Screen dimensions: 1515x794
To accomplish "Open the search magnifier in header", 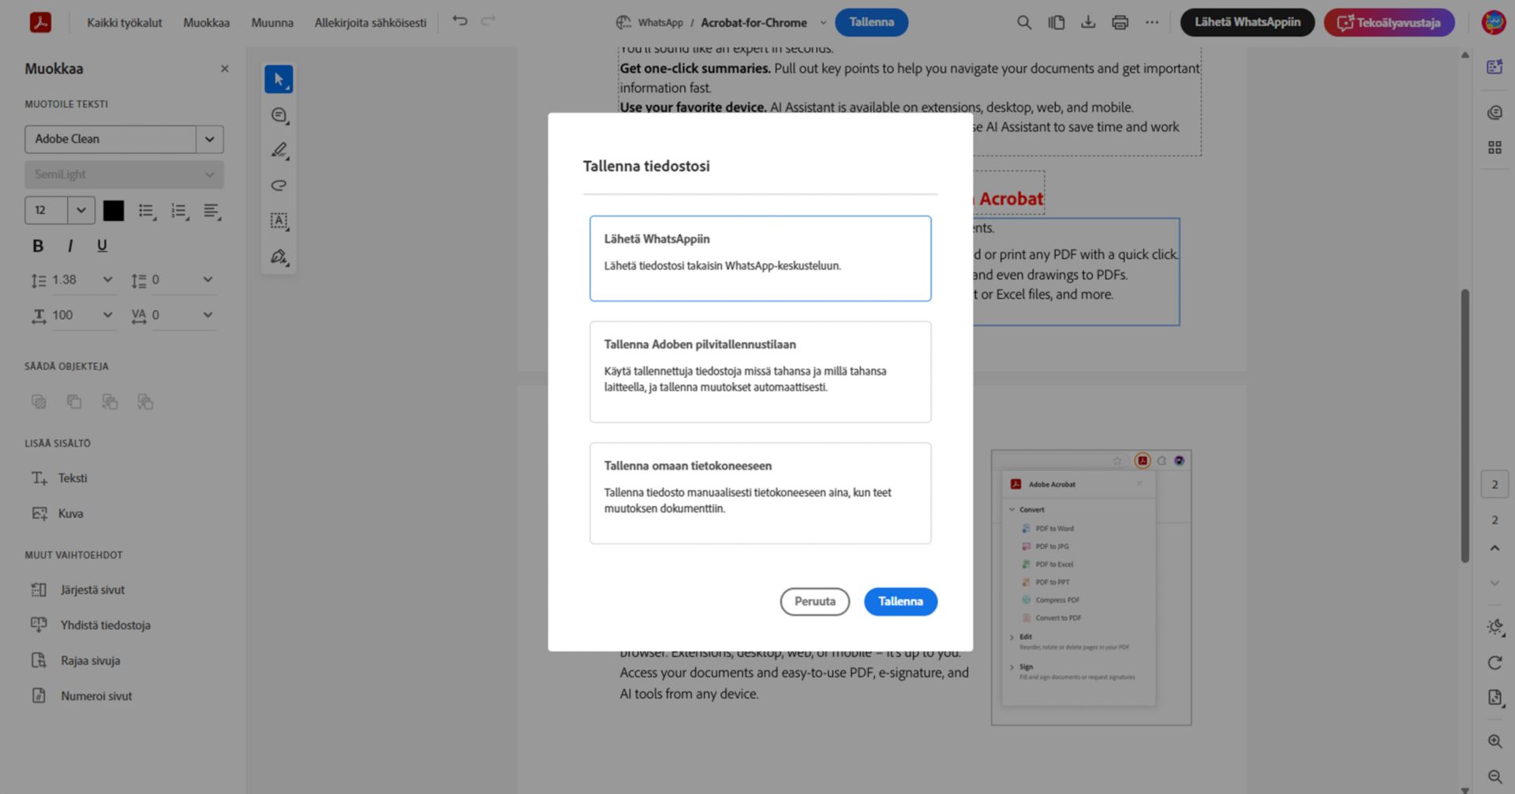I will [1024, 22].
